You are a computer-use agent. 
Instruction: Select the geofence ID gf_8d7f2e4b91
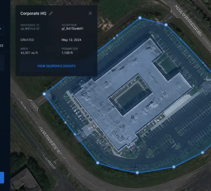(x=73, y=29)
